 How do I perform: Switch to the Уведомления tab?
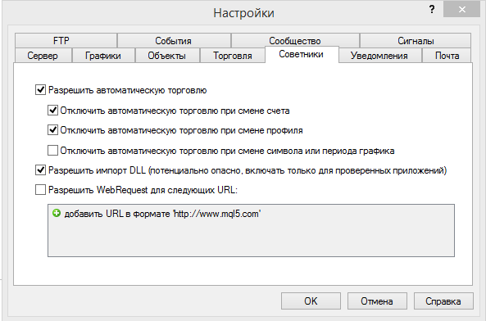(379, 56)
